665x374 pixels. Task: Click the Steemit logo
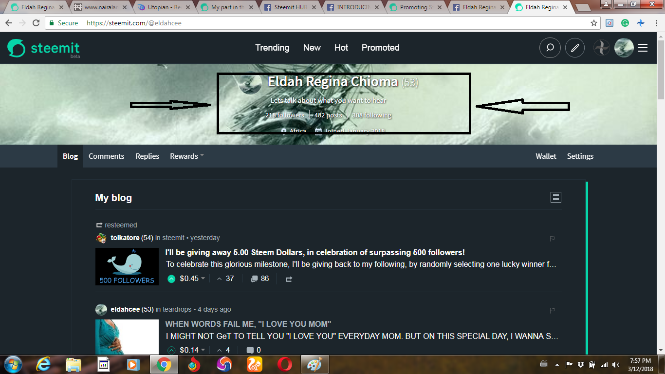(43, 48)
